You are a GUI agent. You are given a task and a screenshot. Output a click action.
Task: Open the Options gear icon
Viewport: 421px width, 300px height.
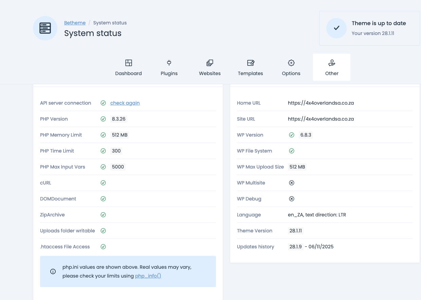pos(291,63)
